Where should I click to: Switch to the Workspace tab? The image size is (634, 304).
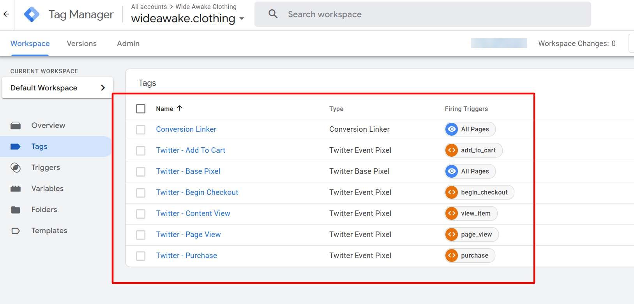30,43
